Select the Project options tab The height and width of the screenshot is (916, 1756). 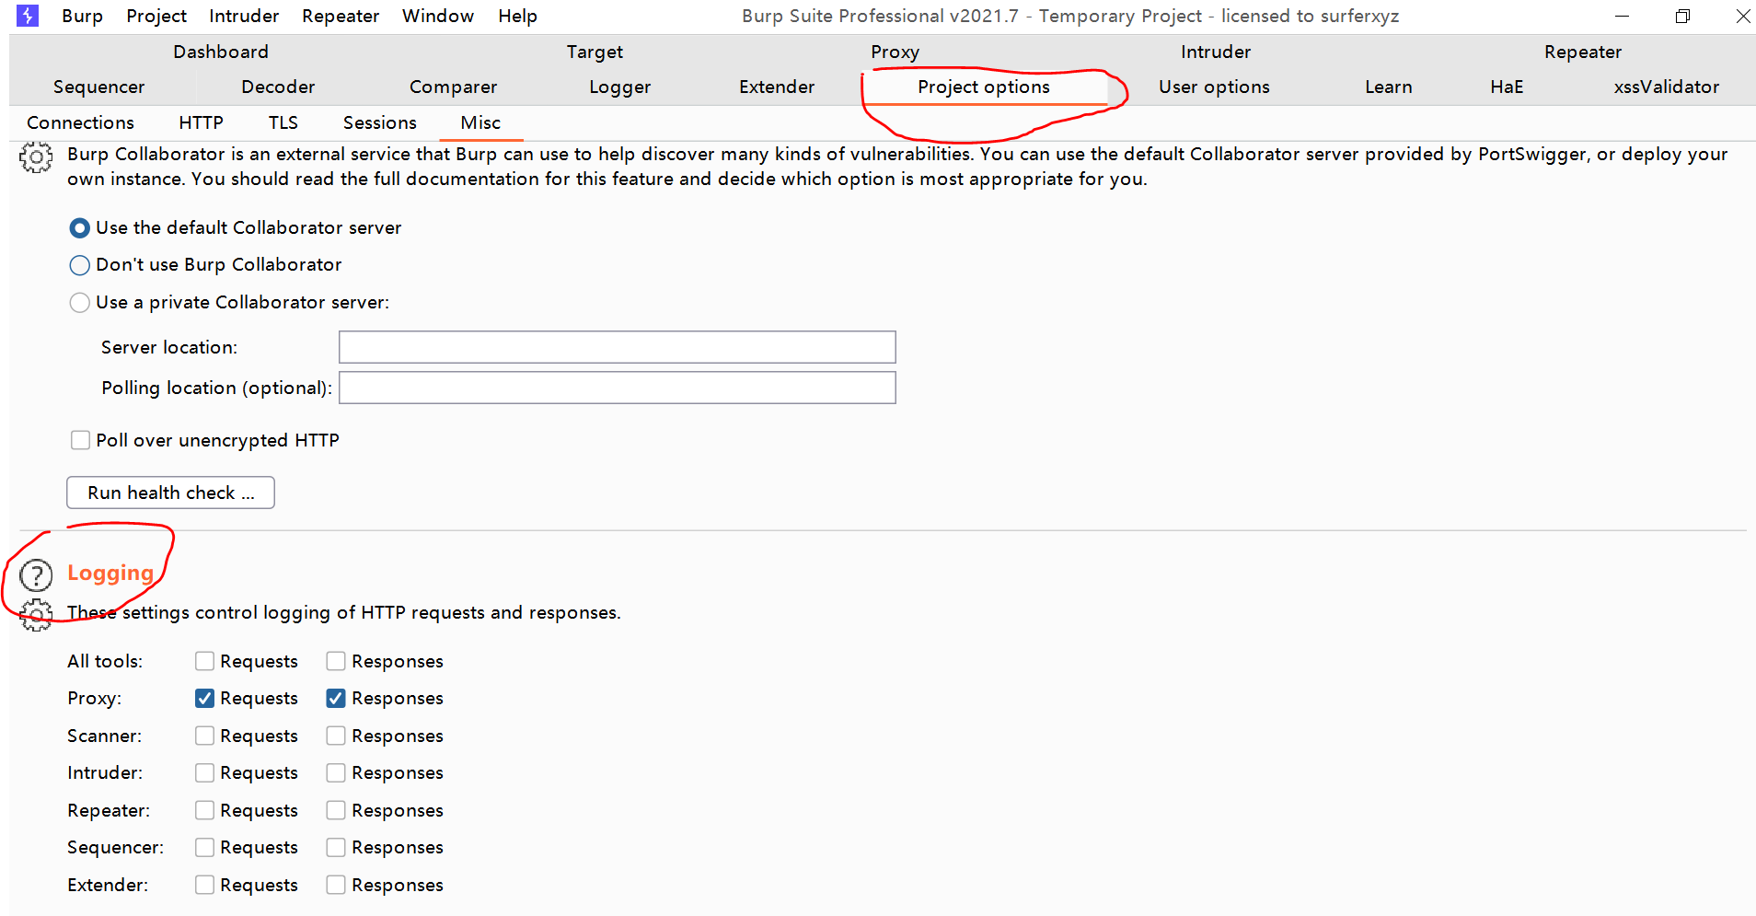click(x=984, y=87)
